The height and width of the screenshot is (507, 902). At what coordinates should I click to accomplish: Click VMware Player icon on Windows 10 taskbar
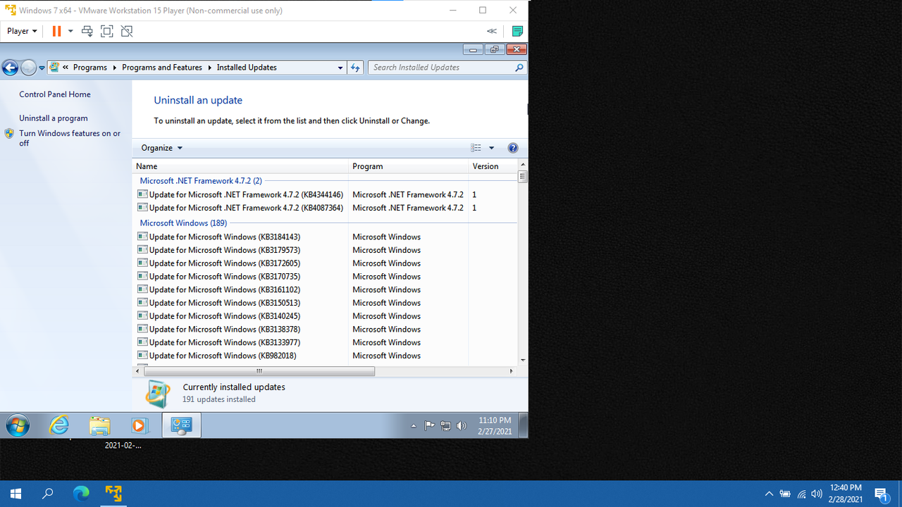[113, 494]
